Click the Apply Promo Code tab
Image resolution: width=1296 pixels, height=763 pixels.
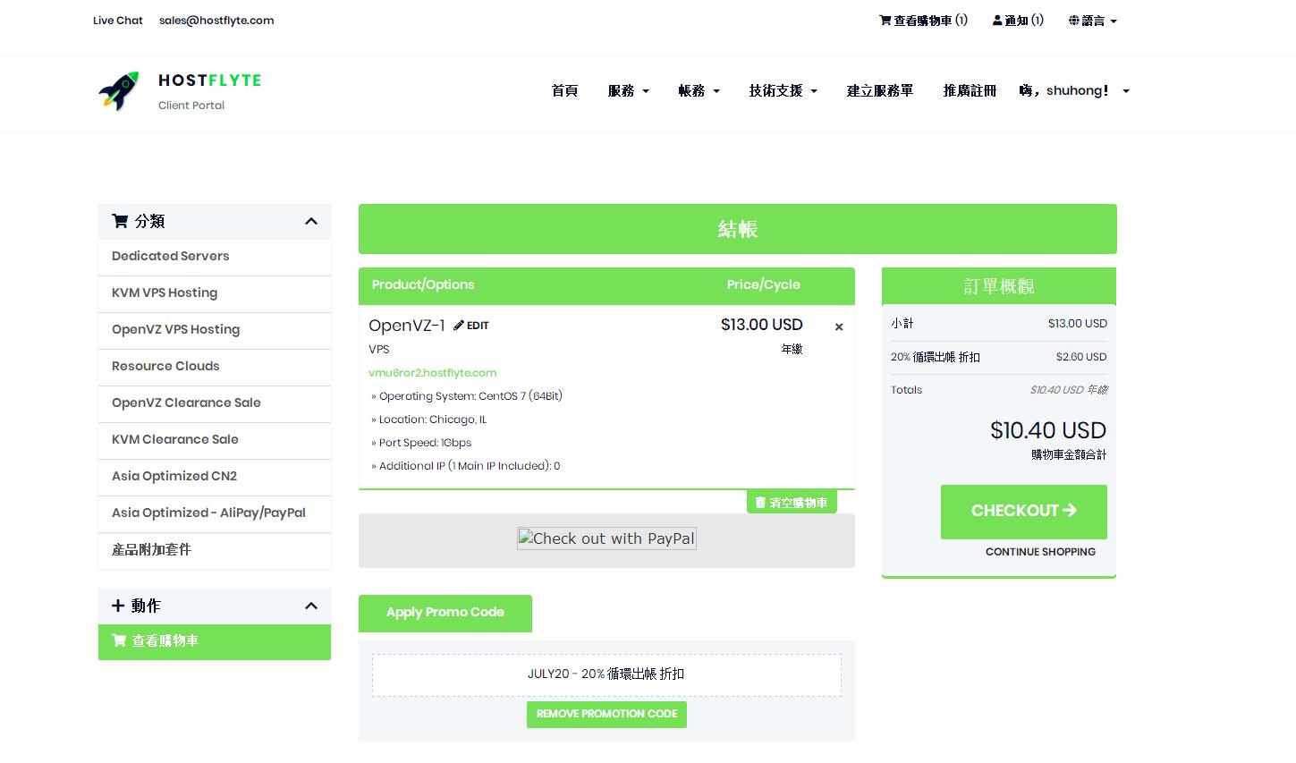tap(445, 613)
